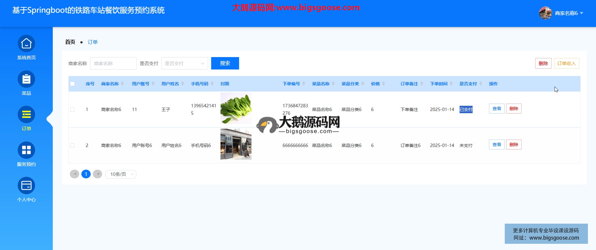Check the checkbox for order row 2
This screenshot has height=250, width=596.
click(x=72, y=145)
